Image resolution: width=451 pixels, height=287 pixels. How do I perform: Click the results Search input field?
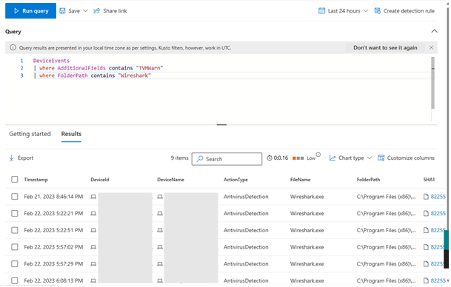coord(227,159)
